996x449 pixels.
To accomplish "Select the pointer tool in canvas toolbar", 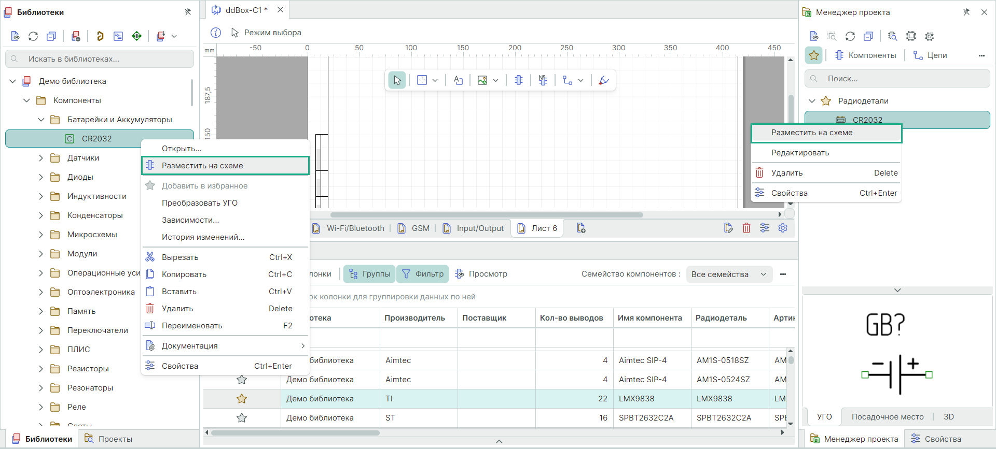I will (397, 80).
